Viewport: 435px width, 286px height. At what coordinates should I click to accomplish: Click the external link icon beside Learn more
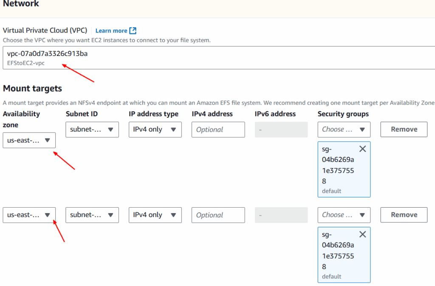[133, 31]
